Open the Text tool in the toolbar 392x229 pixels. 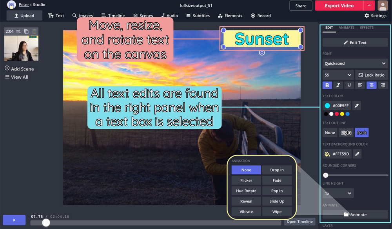coord(56,16)
